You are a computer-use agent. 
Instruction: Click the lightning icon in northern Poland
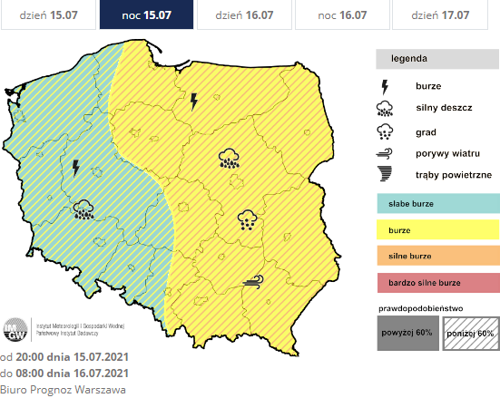click(193, 102)
